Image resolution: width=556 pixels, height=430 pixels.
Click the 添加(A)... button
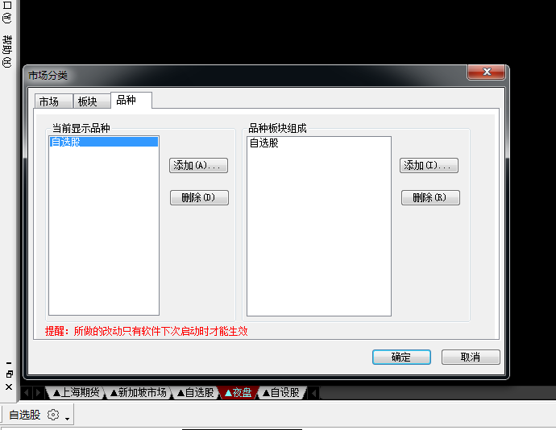pos(198,166)
